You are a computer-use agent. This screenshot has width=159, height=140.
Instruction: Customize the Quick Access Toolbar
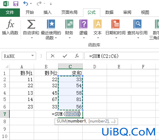click(x=51, y=4)
